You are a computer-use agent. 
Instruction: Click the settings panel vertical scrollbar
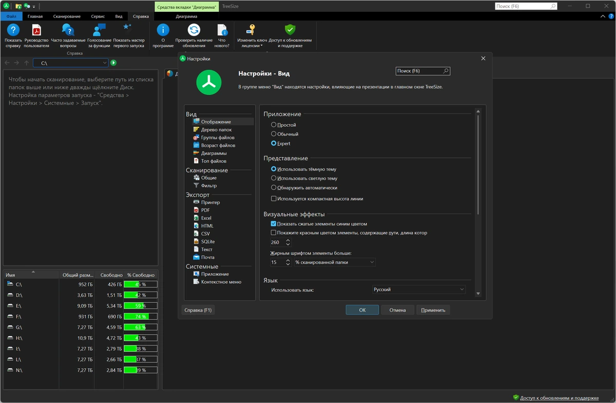[478, 164]
